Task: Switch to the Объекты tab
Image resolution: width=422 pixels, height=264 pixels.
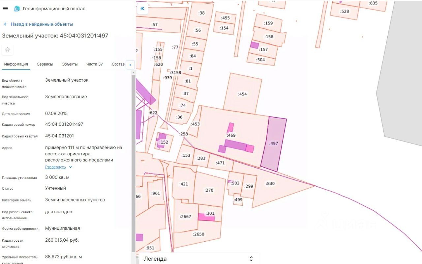Action: click(70, 64)
